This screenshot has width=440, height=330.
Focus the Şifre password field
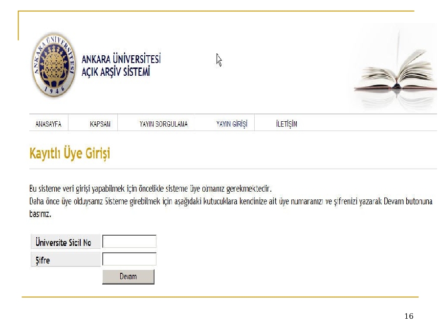130,259
